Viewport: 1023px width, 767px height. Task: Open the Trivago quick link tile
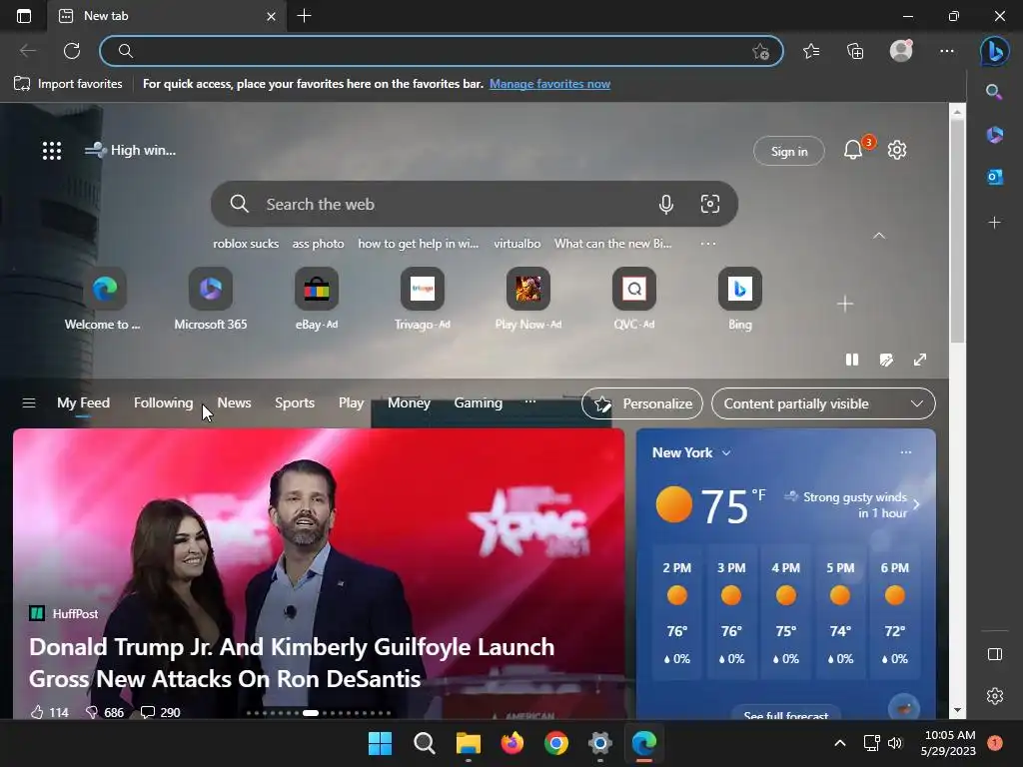tap(423, 300)
